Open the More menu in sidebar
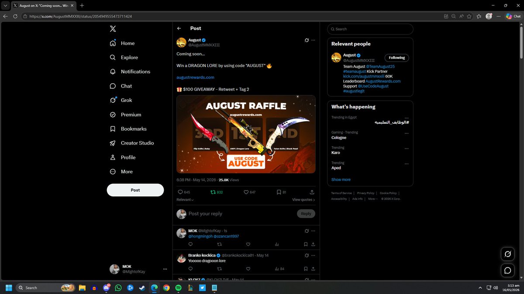Screen dimensions: 524x294 coord(121,172)
